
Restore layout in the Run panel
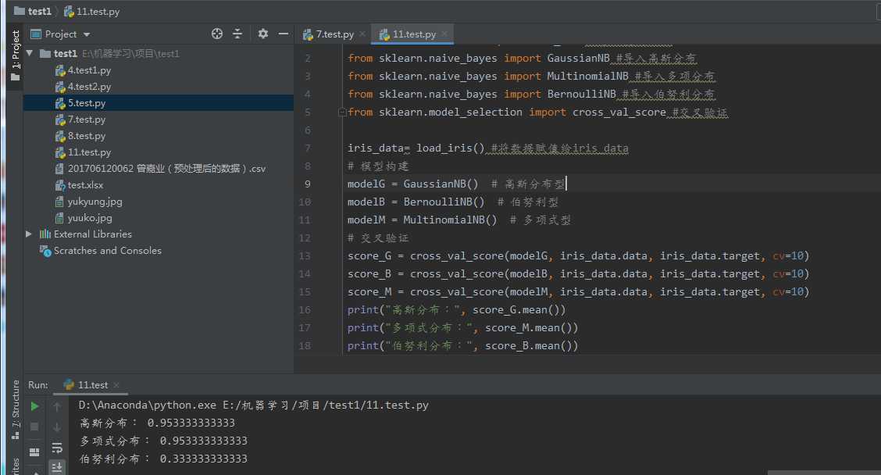[34, 452]
